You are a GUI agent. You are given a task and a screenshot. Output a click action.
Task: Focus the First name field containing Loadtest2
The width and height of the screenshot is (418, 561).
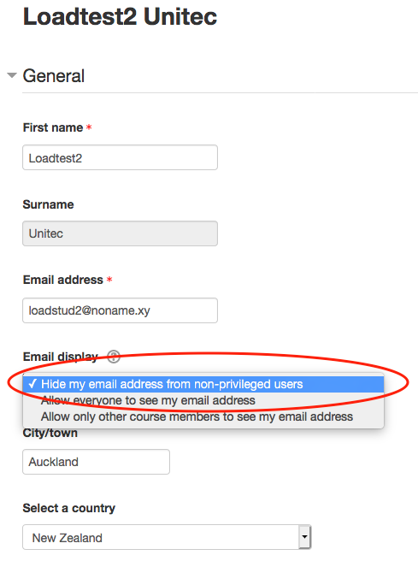[120, 157]
